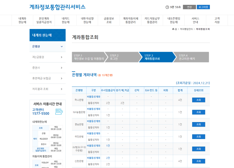Click 비활동성계좌 link in 하나은행 row
The width and height of the screenshot is (234, 168).
coord(94,97)
